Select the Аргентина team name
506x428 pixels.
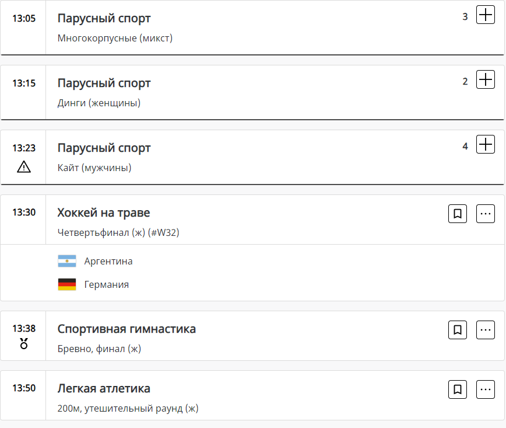(108, 261)
